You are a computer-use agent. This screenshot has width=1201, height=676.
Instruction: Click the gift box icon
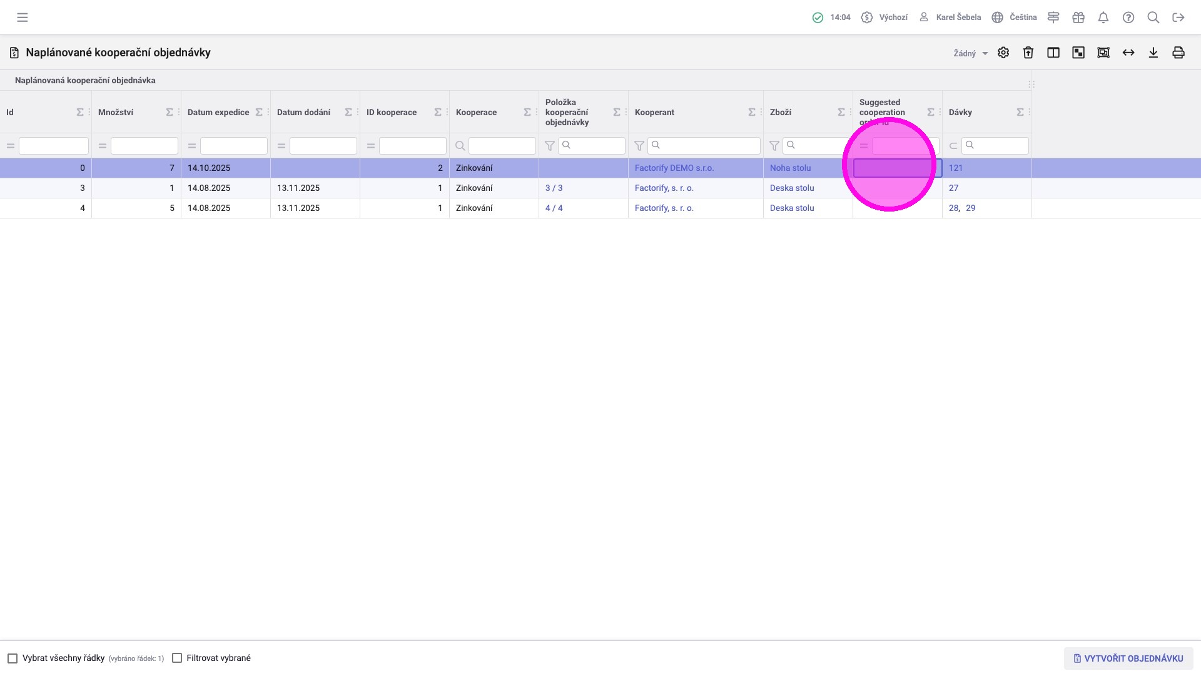[1078, 18]
